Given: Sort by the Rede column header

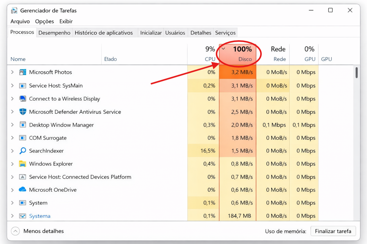Looking at the screenshot, I should (x=273, y=54).
